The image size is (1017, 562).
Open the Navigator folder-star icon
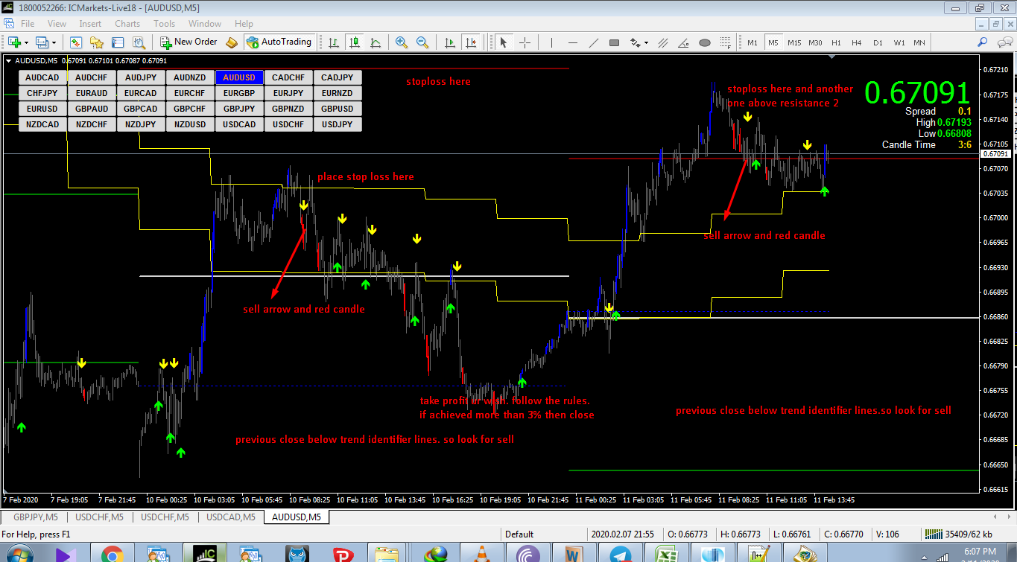[x=97, y=42]
